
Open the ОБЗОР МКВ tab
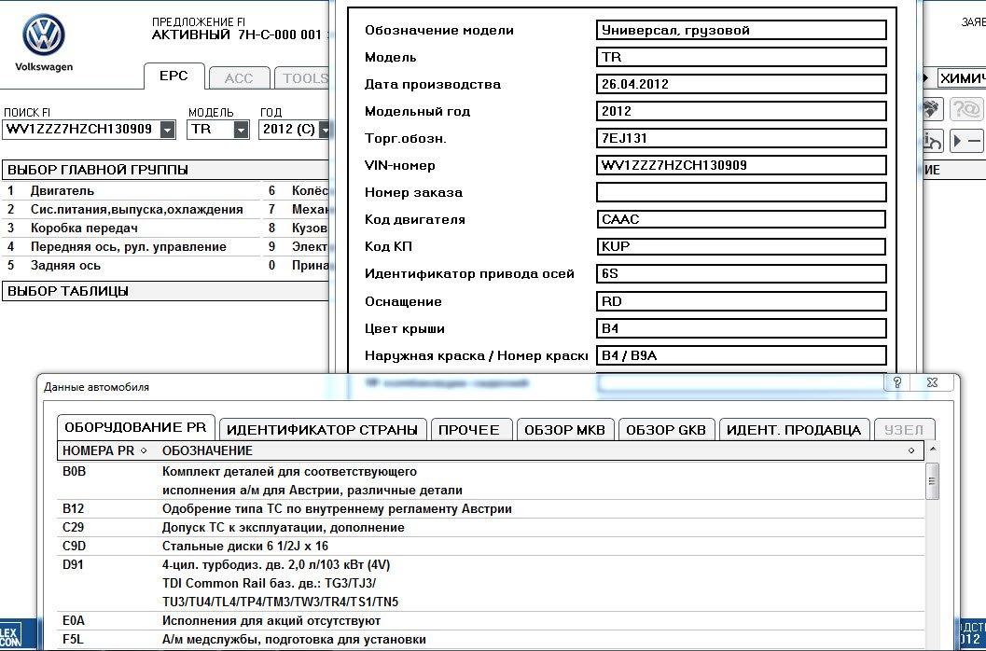564,430
